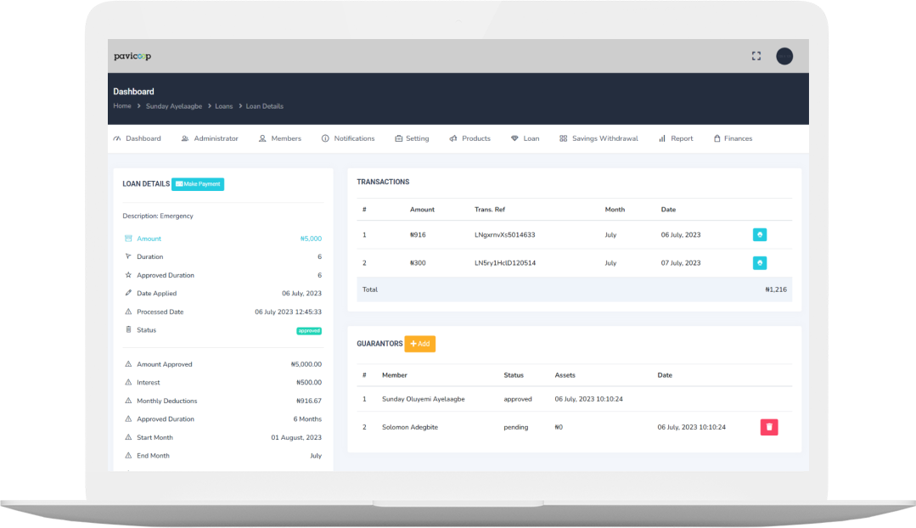
Task: Open Settings via the gear icon
Action: (398, 138)
